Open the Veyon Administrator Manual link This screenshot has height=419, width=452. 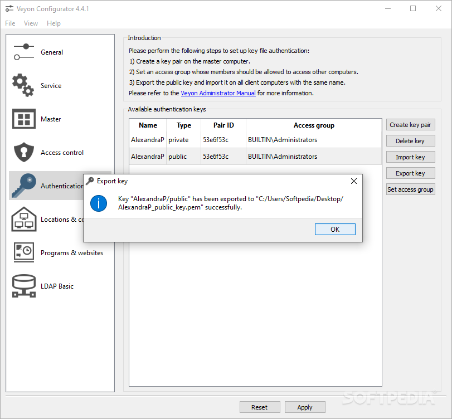[x=218, y=93]
